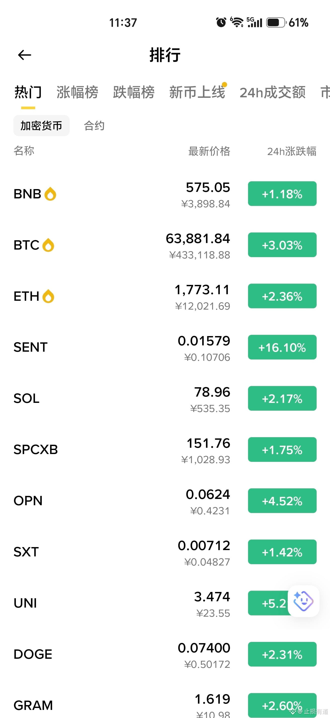Tap the alarm clock status icon
Screen dimensions: 330x718
click(221, 22)
